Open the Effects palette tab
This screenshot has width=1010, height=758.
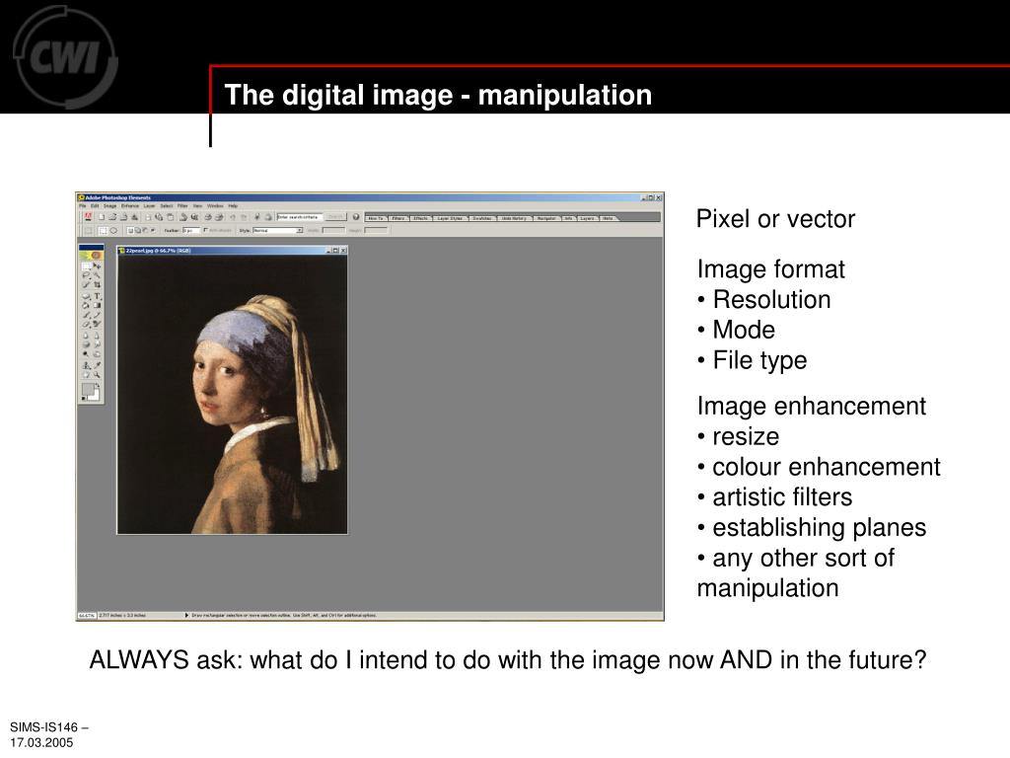point(420,218)
